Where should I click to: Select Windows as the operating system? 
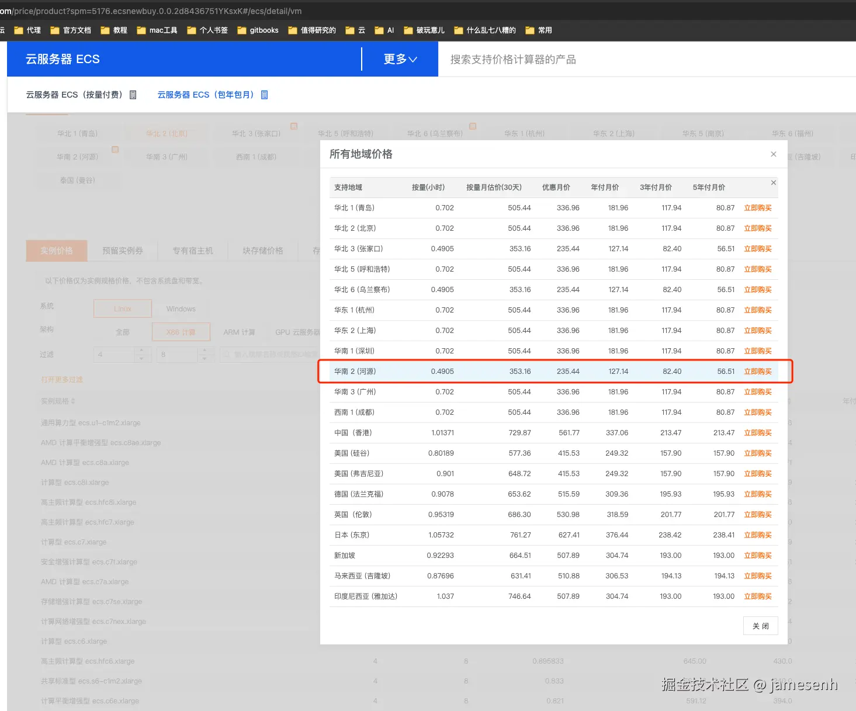pos(181,308)
